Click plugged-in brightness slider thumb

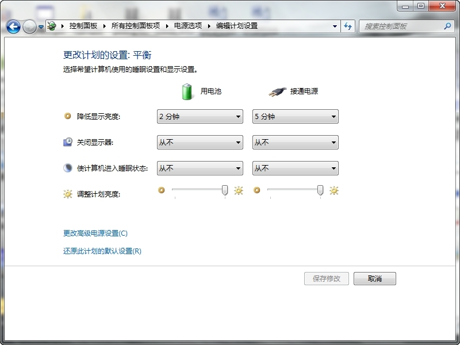tap(320, 190)
